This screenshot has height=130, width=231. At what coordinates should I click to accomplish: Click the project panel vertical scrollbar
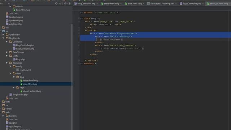(71, 77)
